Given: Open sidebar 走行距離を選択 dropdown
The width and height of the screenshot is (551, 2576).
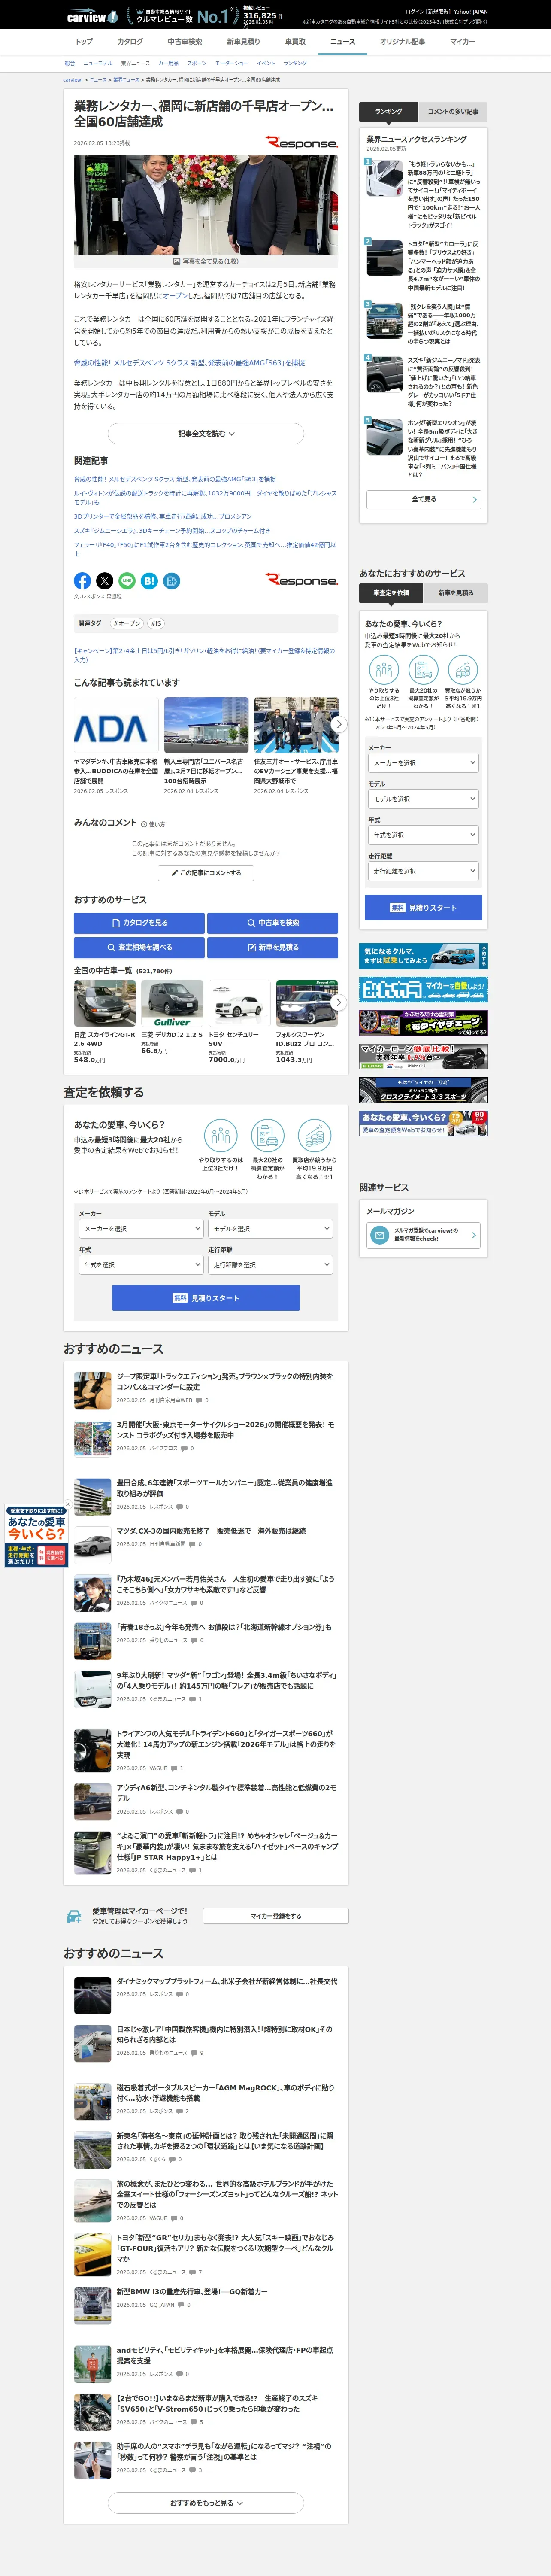Looking at the screenshot, I should click(x=423, y=871).
